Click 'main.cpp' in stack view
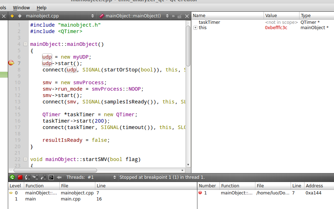The image size is (334, 209). pyautogui.click(x=71, y=199)
